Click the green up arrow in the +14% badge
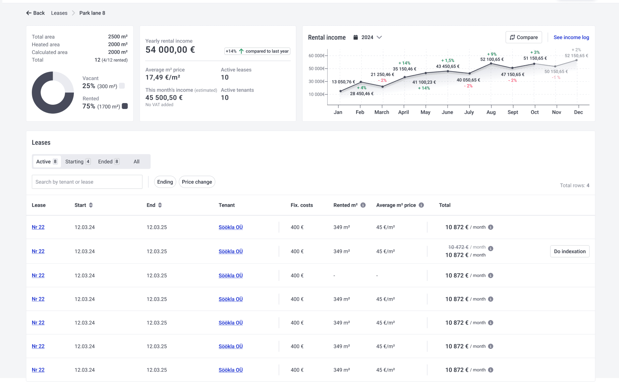Image resolution: width=619 pixels, height=385 pixels. pyautogui.click(x=241, y=51)
